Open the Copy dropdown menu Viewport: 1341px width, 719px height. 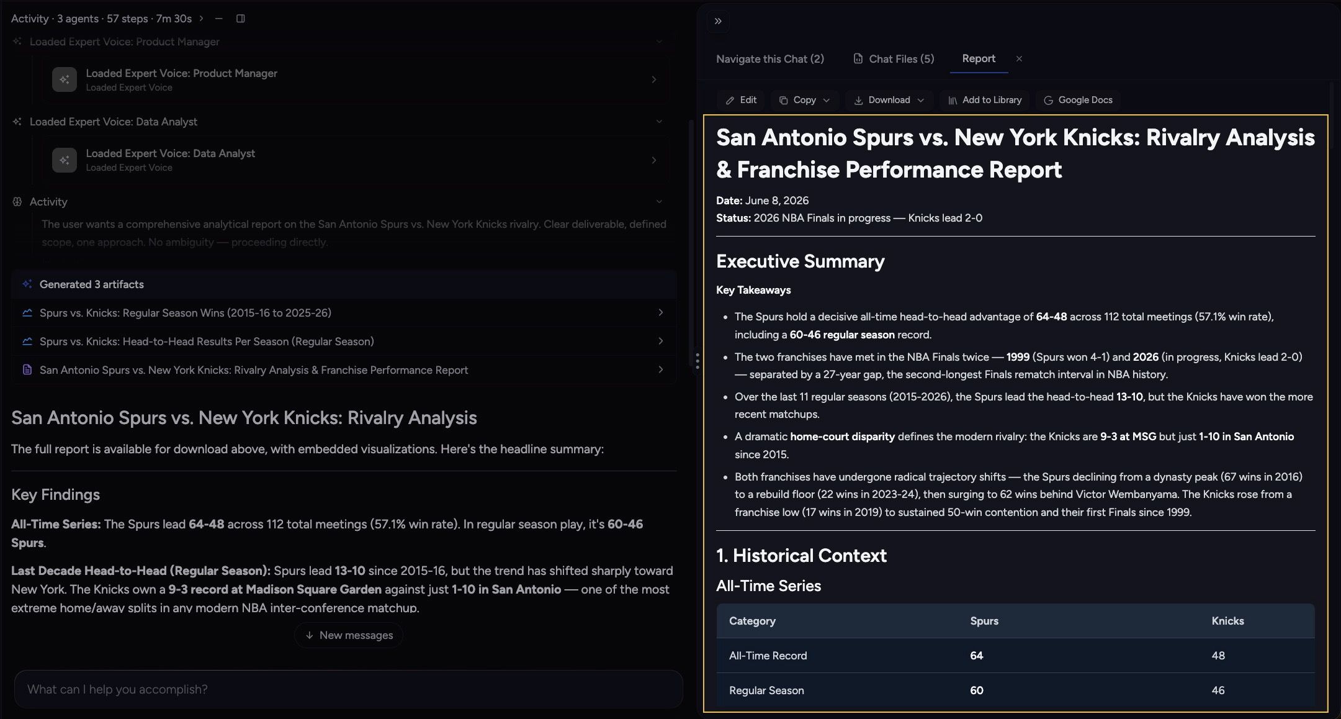coord(805,100)
